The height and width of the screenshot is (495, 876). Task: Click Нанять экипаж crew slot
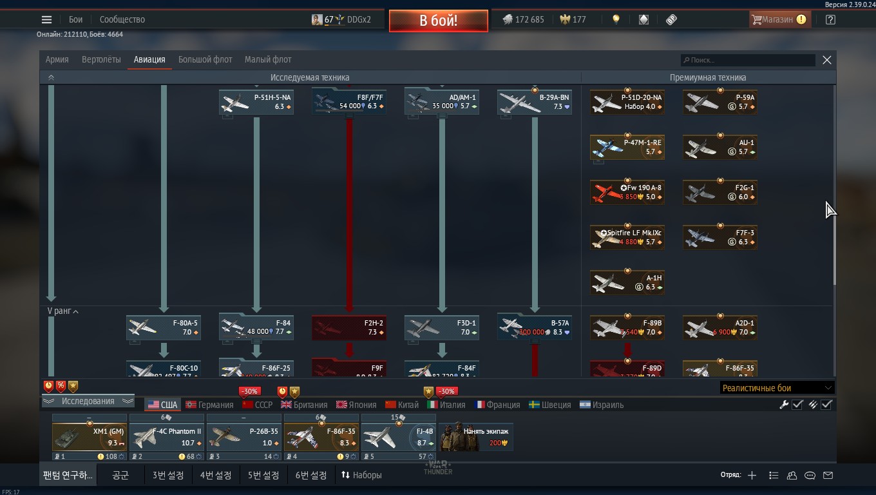coord(476,437)
